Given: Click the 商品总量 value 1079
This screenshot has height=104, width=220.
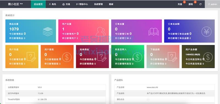Looking at the screenshot, I should (14, 29).
